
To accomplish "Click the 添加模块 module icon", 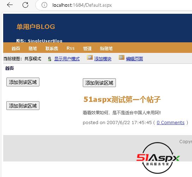I will 90,57.
